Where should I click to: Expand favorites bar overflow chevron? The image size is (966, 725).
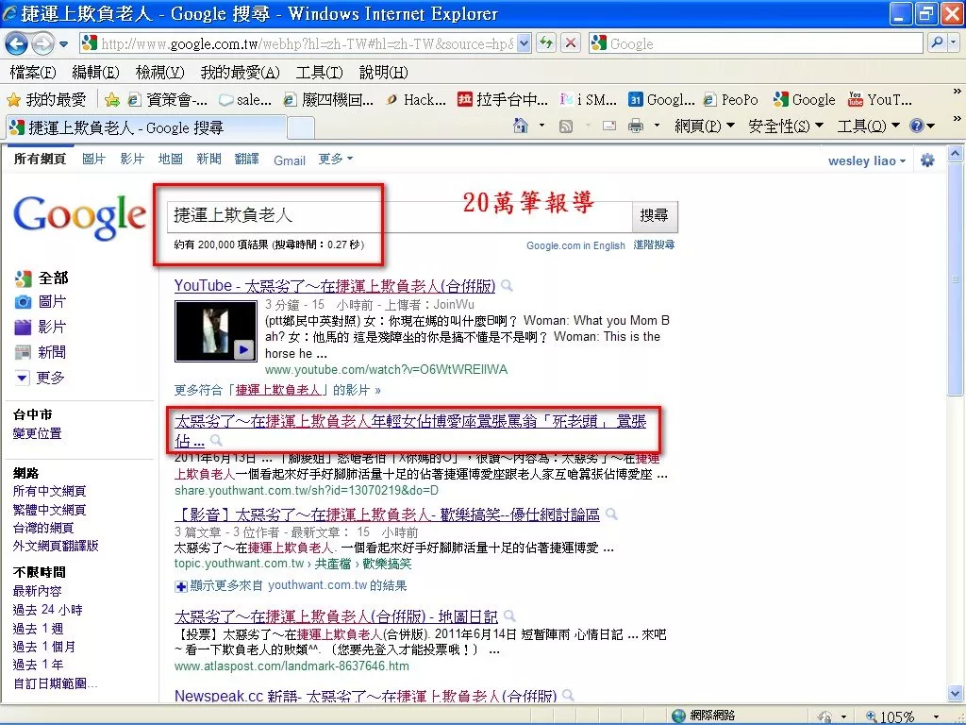(x=957, y=92)
